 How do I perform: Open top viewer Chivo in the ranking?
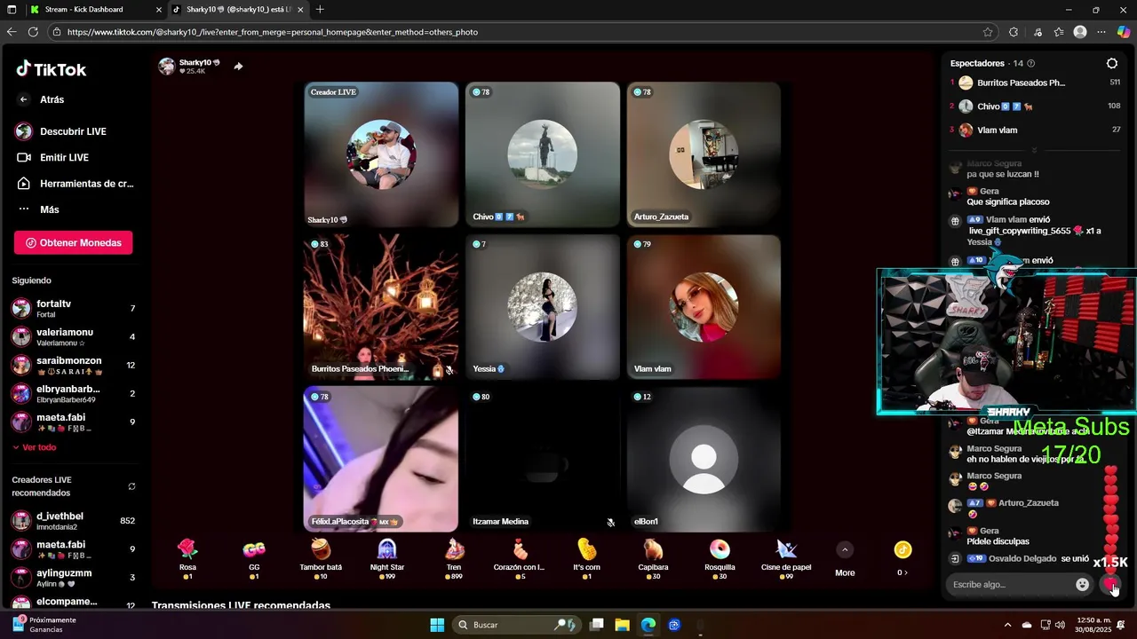pyautogui.click(x=1035, y=106)
